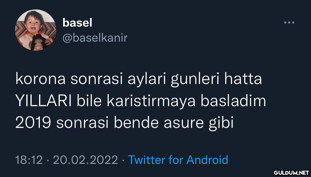Select the word bile in the tweet
The width and height of the screenshot is (311, 177).
tap(89, 101)
